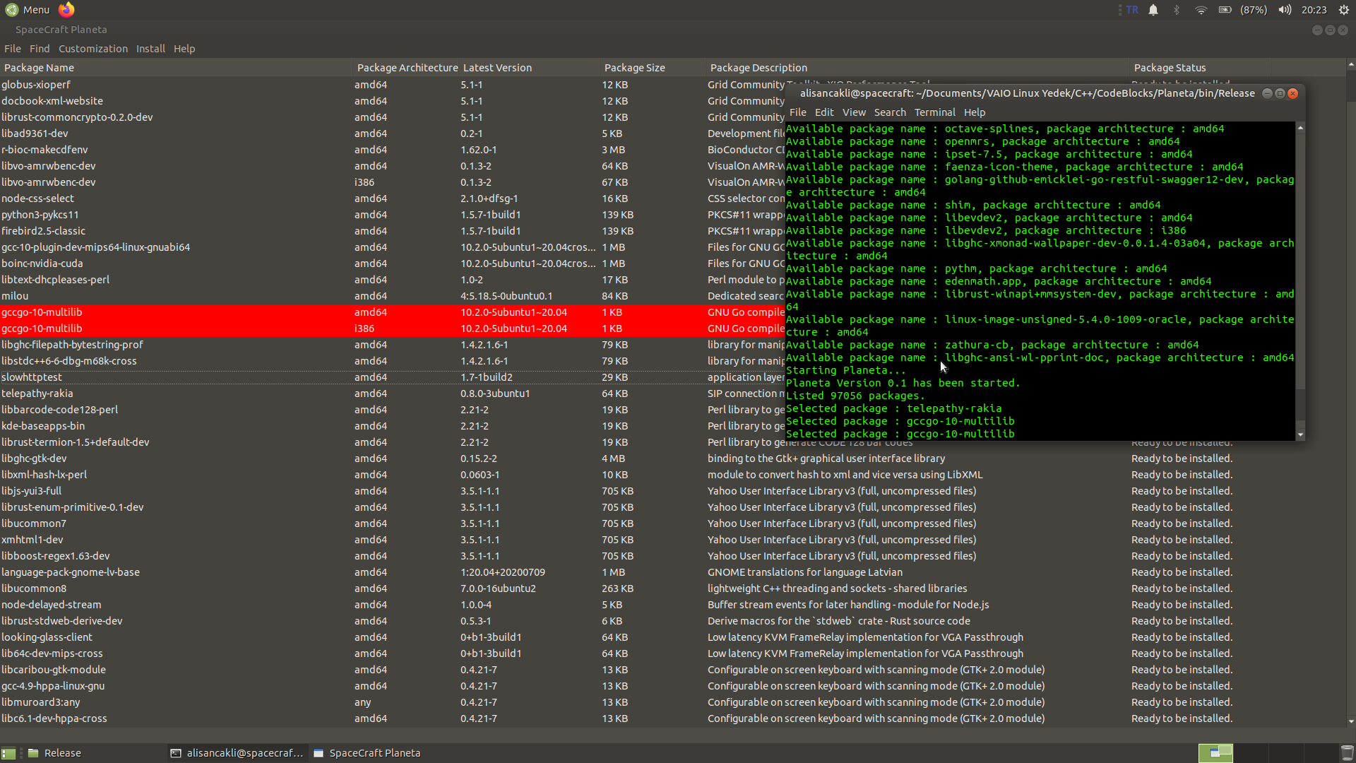
Task: Sort by Package Size column header
Action: [x=653, y=68]
